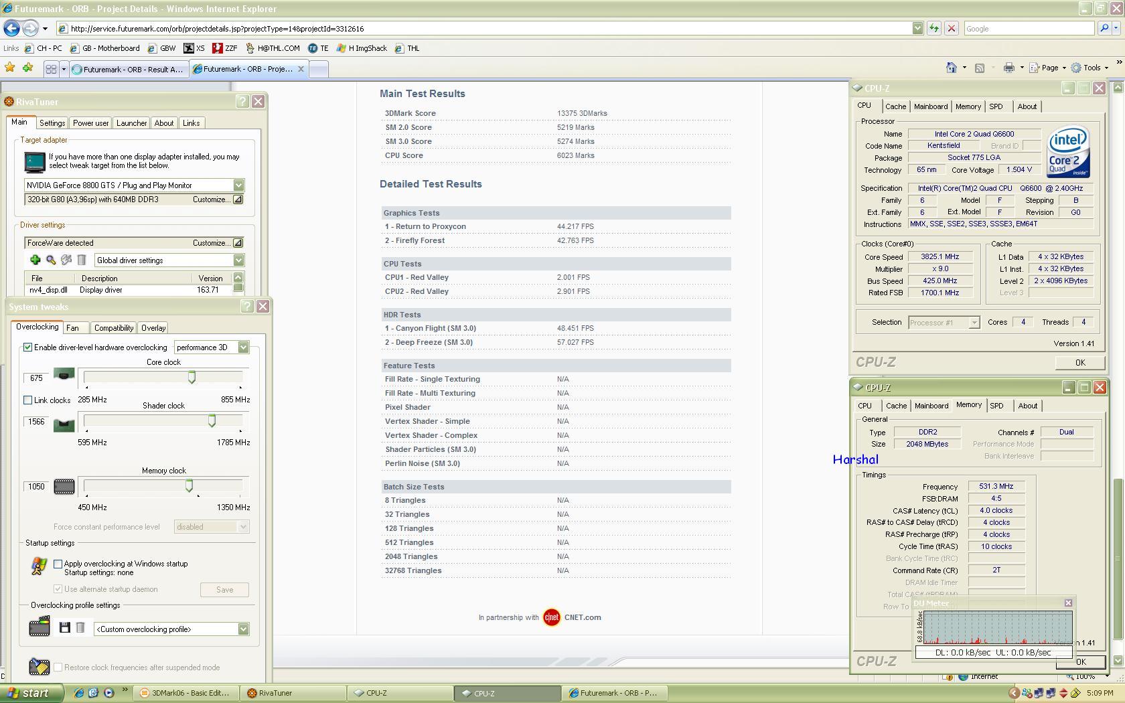Screen dimensions: 1125x703
Task: Open help in RivaTuner title bar
Action: (242, 101)
